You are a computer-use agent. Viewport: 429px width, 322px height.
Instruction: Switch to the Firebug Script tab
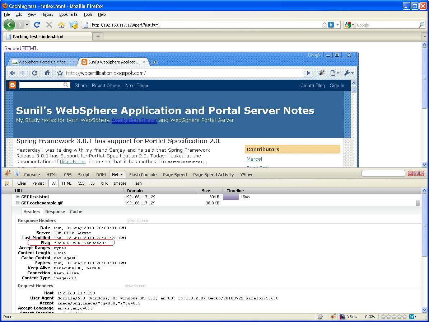(84, 175)
